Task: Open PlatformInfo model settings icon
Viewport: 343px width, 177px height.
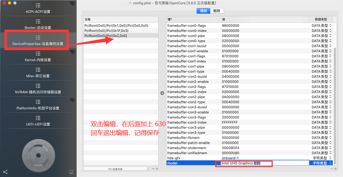Action: (x=38, y=102)
